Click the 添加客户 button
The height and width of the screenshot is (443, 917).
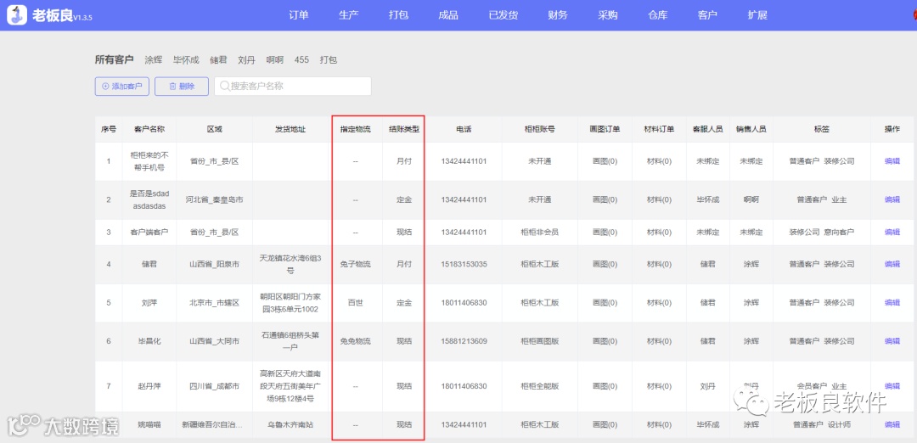(x=121, y=86)
